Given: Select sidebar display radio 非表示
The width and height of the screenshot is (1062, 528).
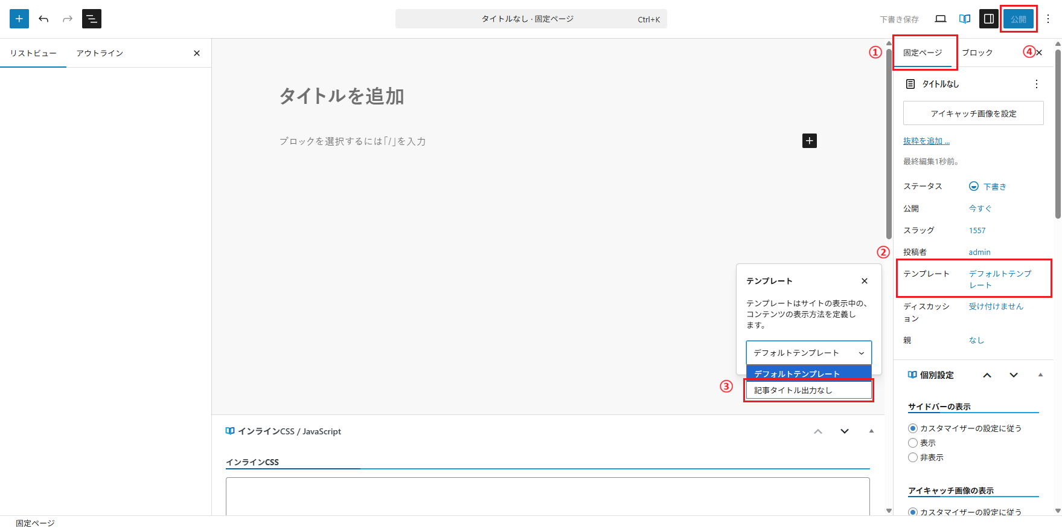Looking at the screenshot, I should pos(913,457).
